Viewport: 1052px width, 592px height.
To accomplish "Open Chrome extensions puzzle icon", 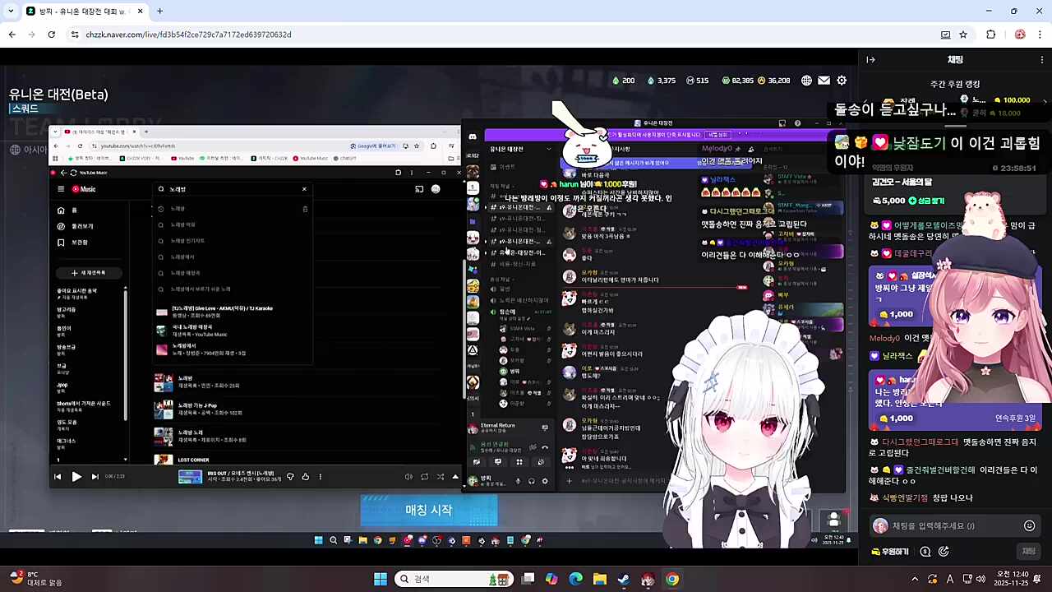I will coord(990,35).
